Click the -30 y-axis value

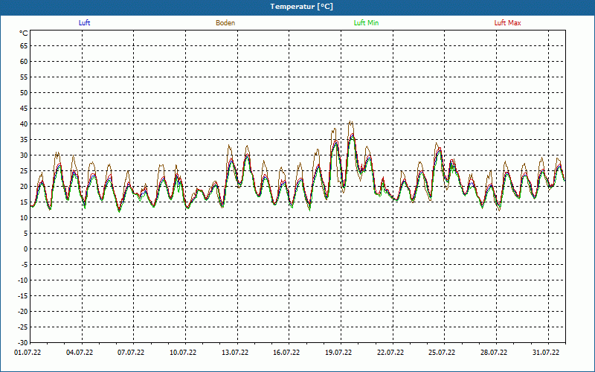tap(23, 342)
